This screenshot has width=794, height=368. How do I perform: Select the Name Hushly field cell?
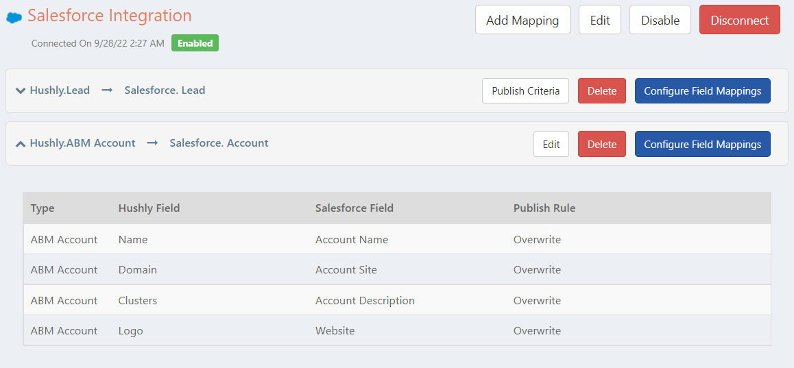133,239
